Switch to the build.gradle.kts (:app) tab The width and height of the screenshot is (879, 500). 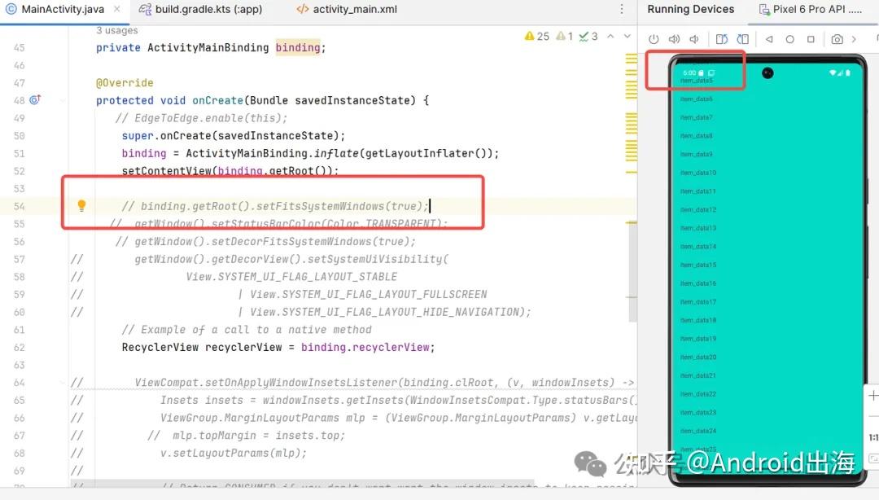pyautogui.click(x=198, y=10)
